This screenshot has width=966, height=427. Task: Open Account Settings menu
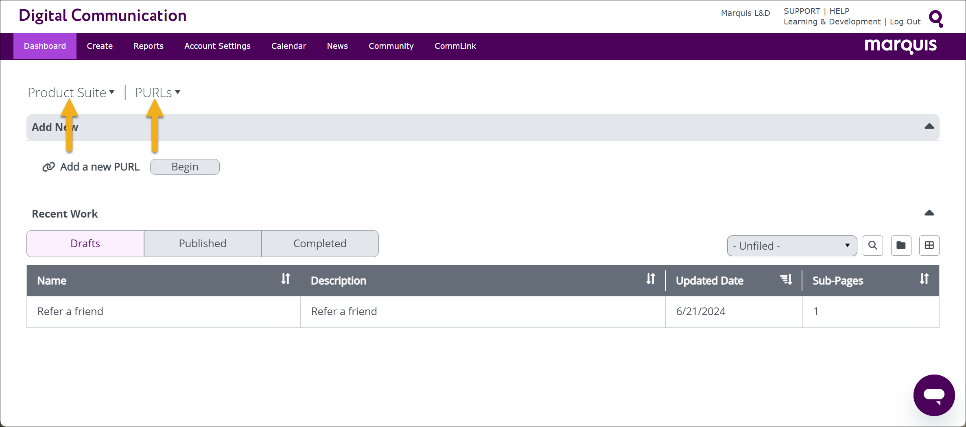click(x=217, y=46)
